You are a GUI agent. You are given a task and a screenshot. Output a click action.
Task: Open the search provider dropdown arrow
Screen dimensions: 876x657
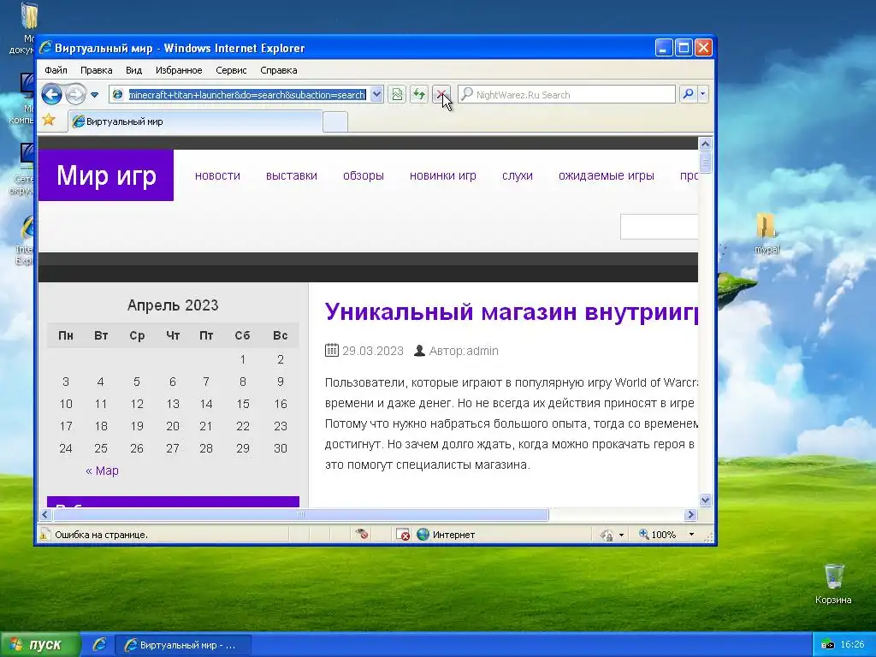pos(703,94)
